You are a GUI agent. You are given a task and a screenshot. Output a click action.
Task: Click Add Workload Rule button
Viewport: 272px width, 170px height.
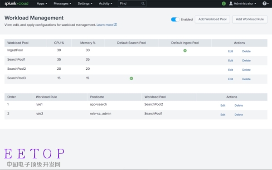[250, 19]
